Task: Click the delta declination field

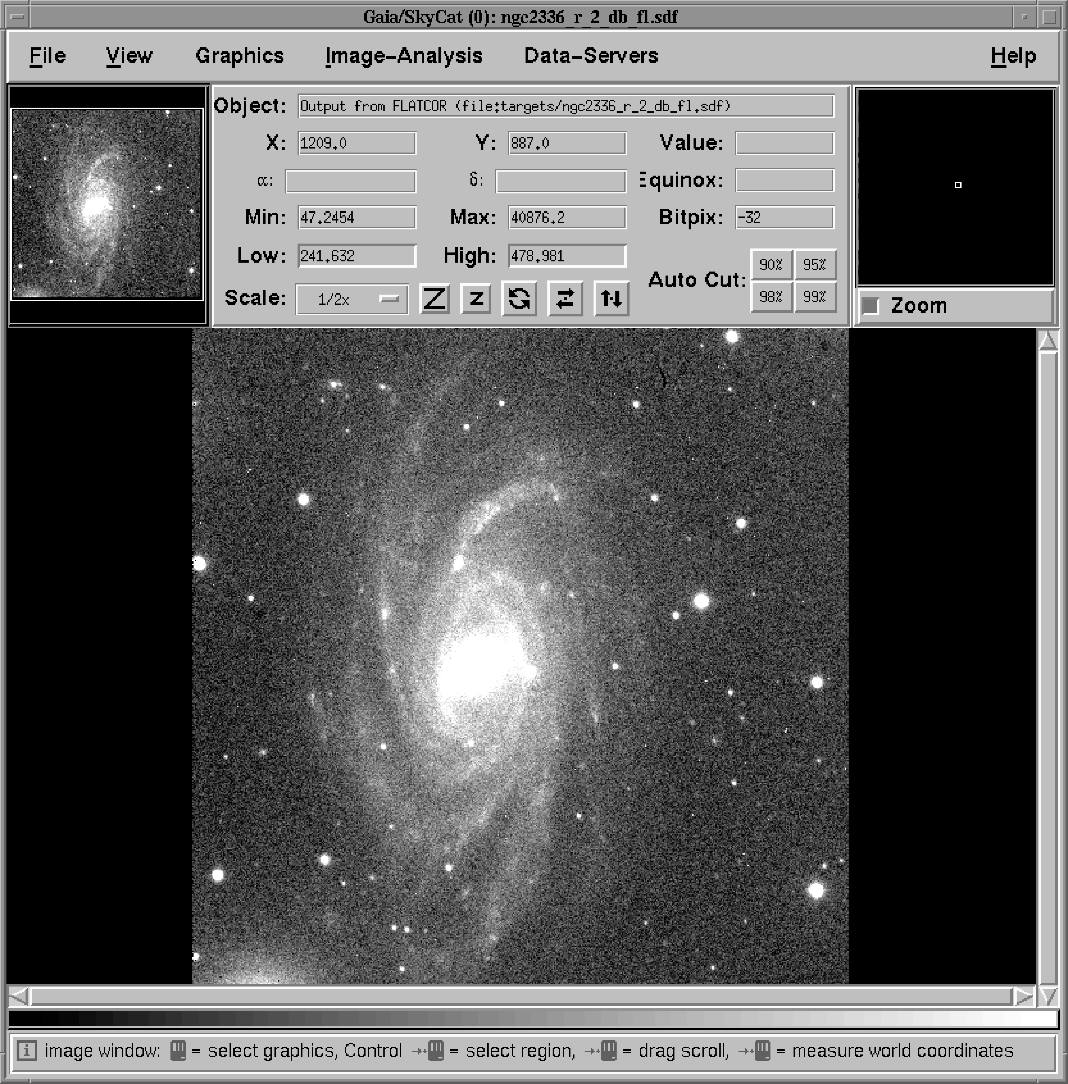Action: pyautogui.click(x=561, y=181)
